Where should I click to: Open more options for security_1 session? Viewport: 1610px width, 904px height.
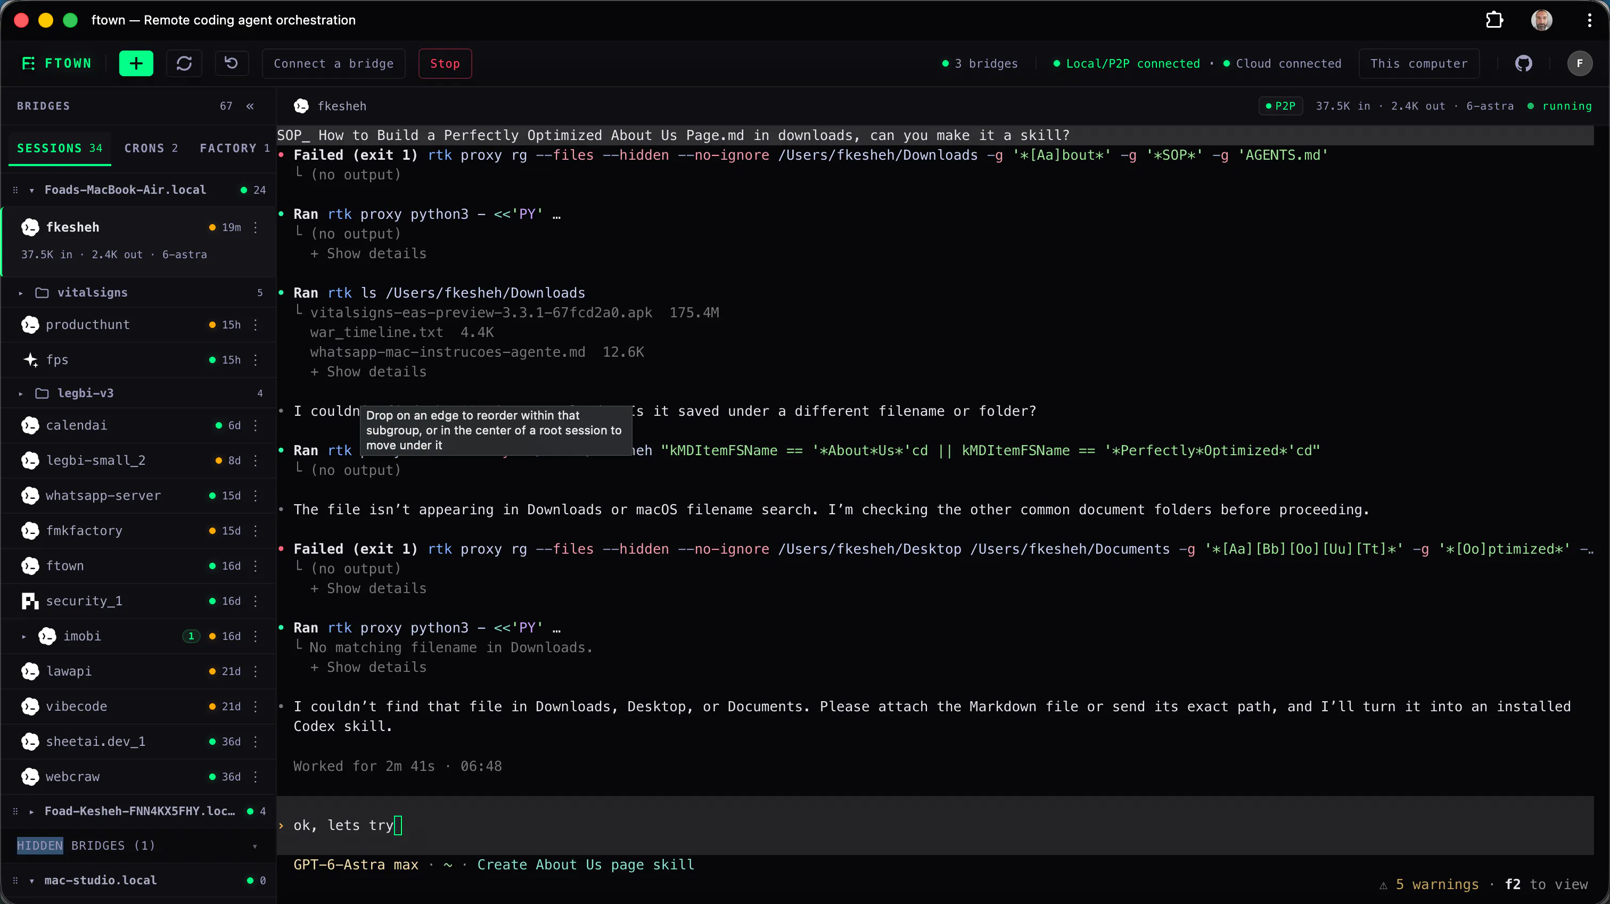(x=256, y=601)
